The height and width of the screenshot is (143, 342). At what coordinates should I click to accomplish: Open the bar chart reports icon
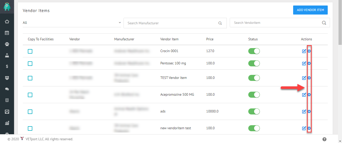(7, 123)
